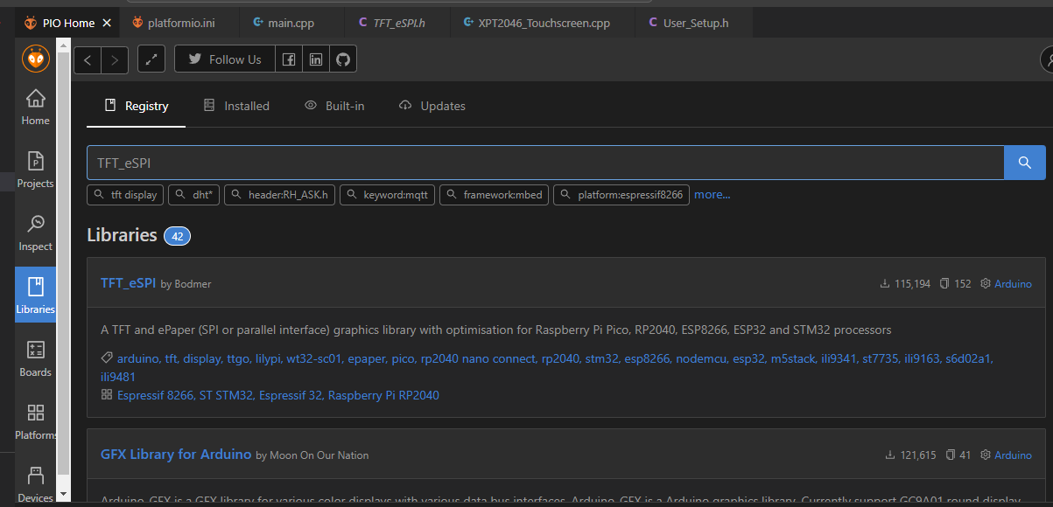Click the expand fullscreen icon
The image size is (1053, 507).
152,59
